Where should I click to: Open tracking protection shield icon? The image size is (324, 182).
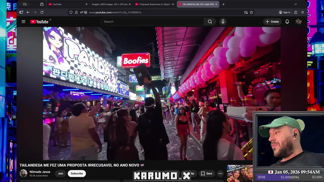click(71, 12)
